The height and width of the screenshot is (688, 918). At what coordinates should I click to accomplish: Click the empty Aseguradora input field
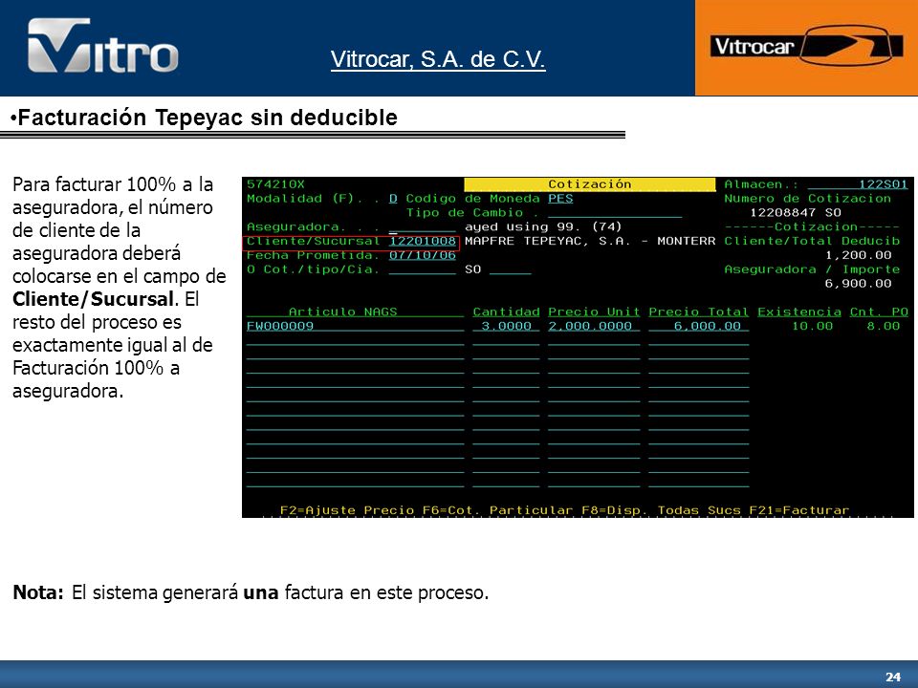click(422, 227)
